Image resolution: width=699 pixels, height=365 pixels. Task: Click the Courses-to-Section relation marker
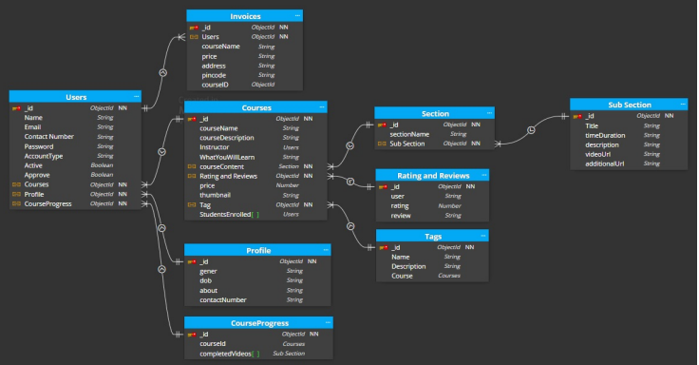pos(349,146)
